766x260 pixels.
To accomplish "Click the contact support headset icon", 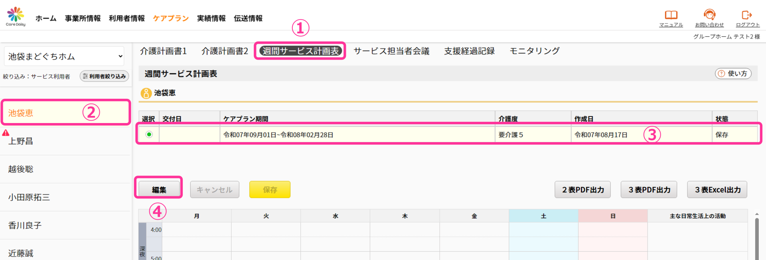I will 709,15.
